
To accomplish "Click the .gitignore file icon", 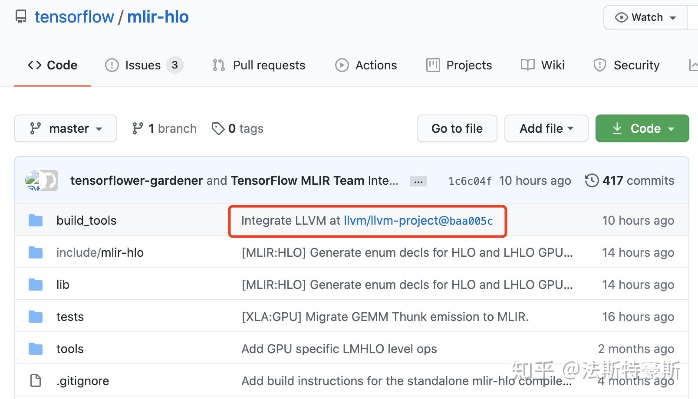I will coord(36,381).
